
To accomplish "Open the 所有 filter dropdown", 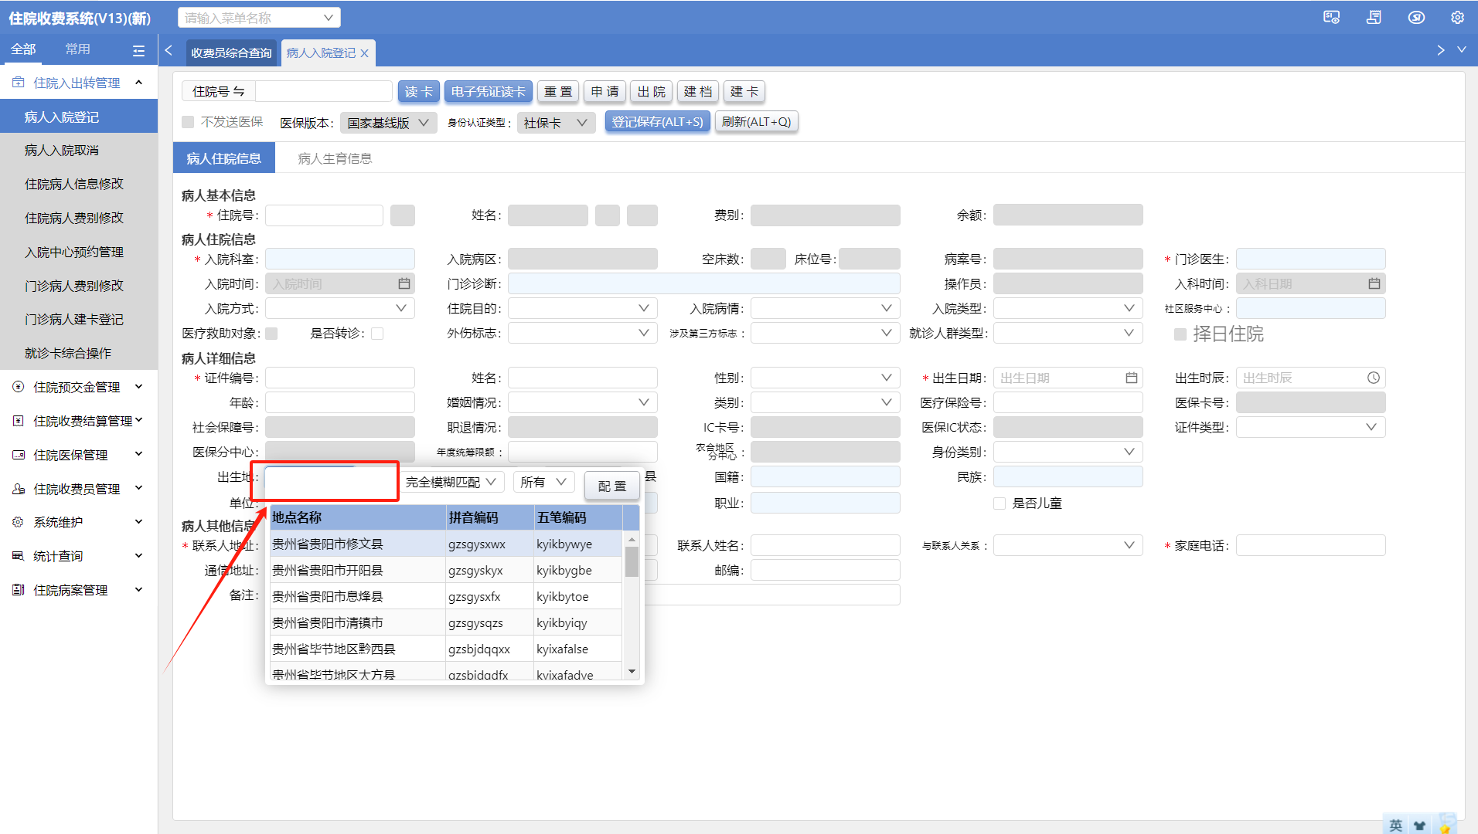I will 544,483.
